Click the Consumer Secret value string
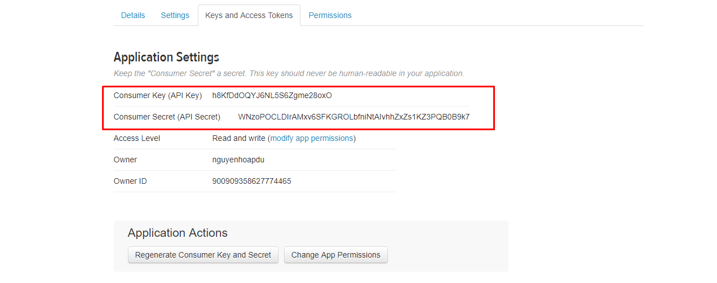Viewport: 717px width, 283px height. coord(354,117)
